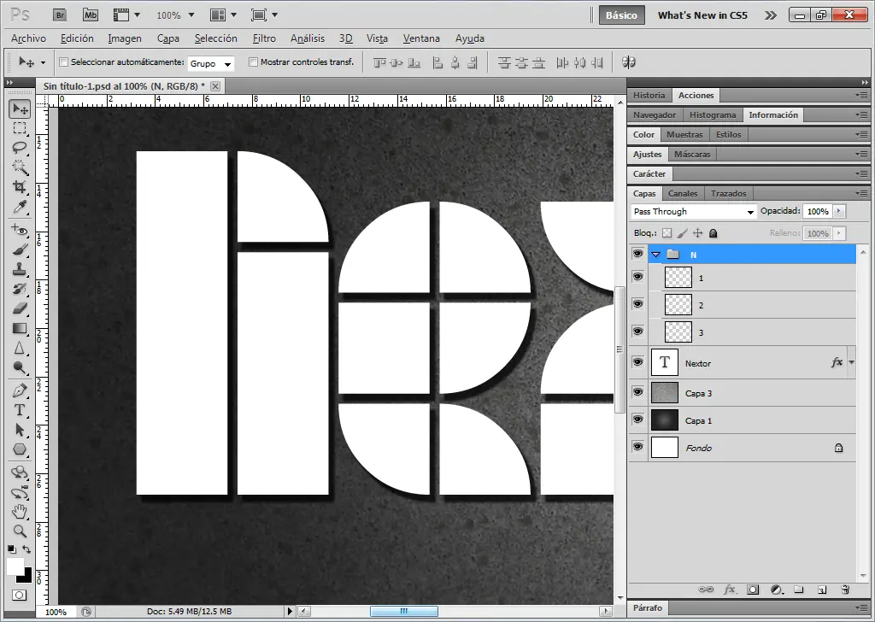Hide the Capa 3 layer
Image resolution: width=875 pixels, height=622 pixels.
(x=637, y=391)
